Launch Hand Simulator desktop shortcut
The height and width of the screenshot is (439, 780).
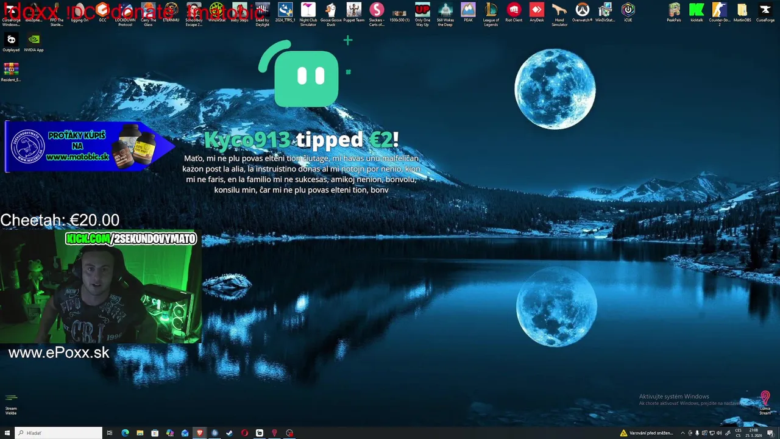pos(559,15)
